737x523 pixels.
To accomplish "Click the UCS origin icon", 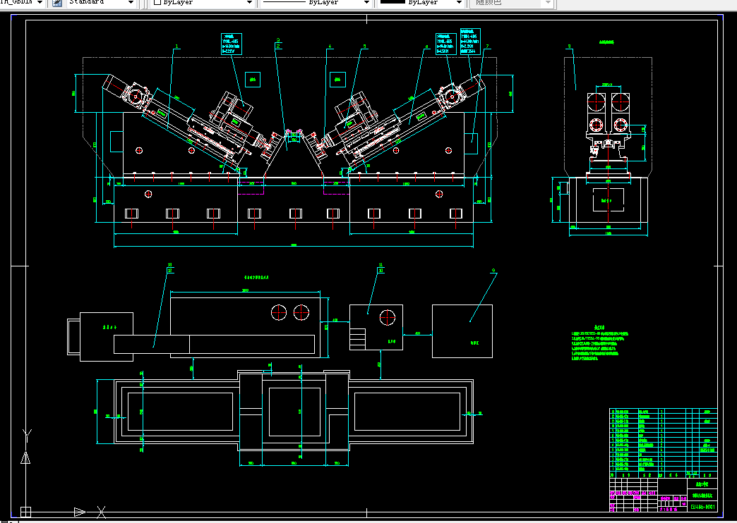I will [25, 511].
